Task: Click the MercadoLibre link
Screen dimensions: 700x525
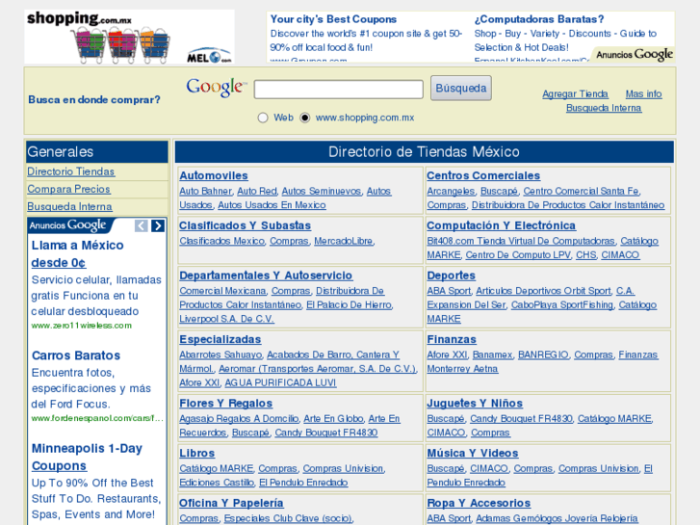Action: (x=344, y=241)
